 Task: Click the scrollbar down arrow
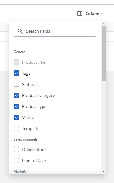[104, 172]
